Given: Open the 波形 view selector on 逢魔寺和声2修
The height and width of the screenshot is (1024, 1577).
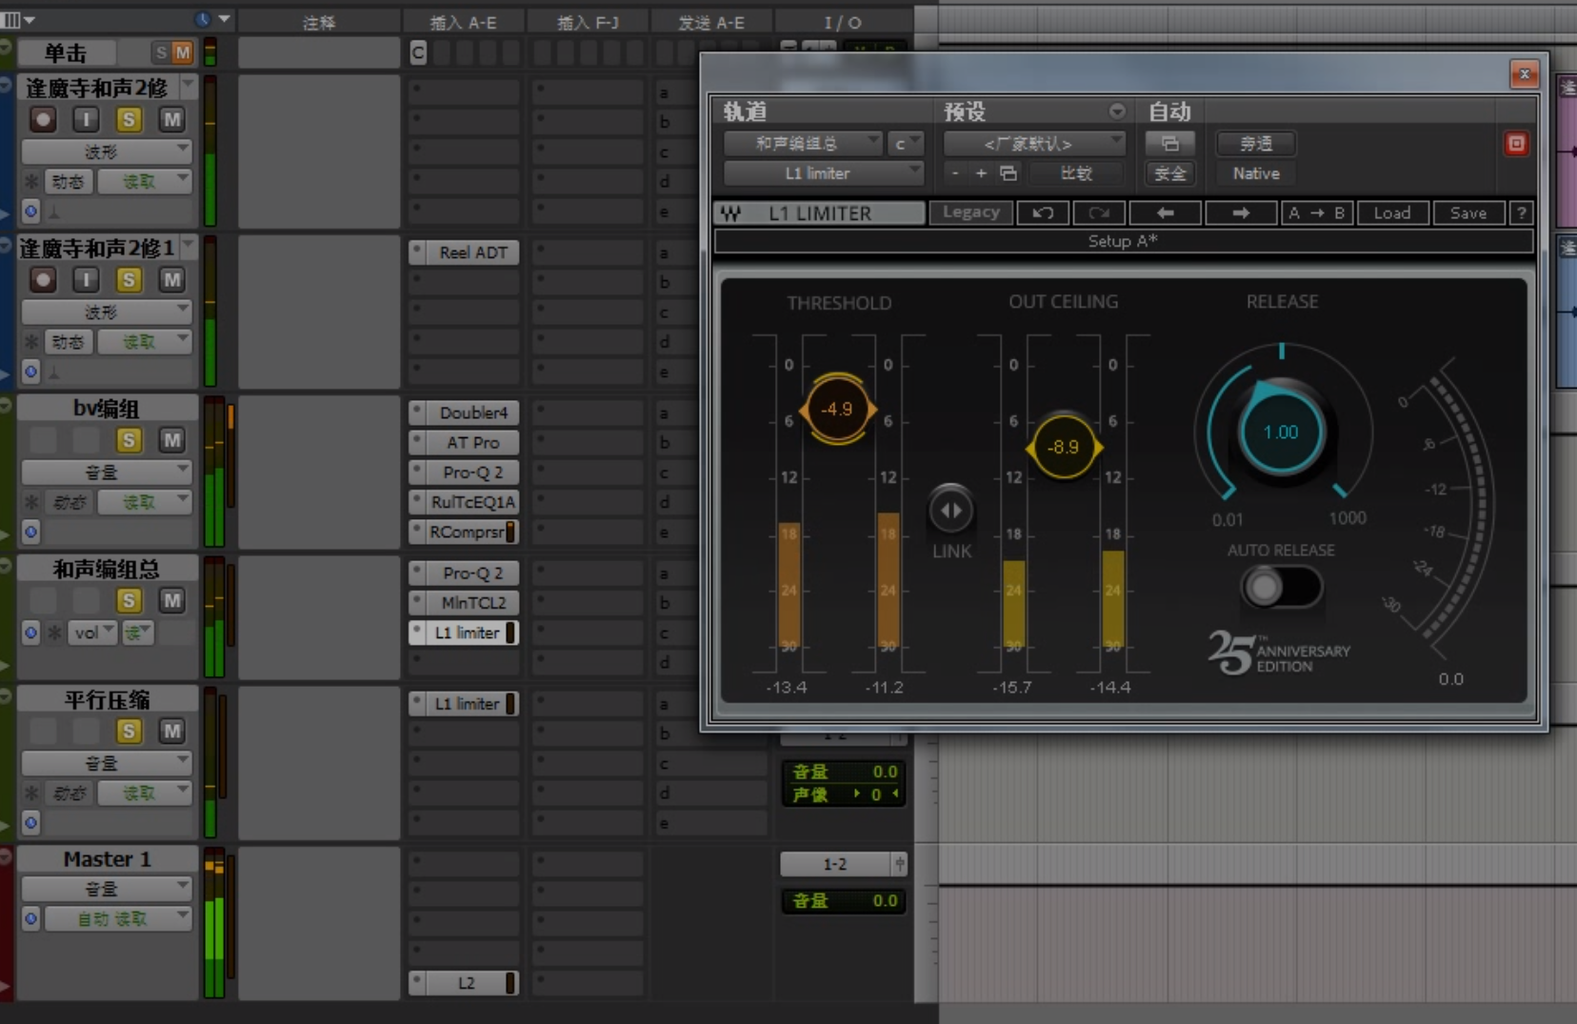Looking at the screenshot, I should tap(106, 151).
